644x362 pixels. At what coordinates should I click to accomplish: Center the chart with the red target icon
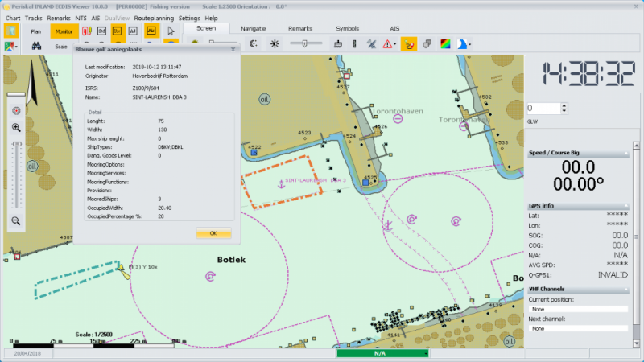pyautogui.click(x=16, y=110)
